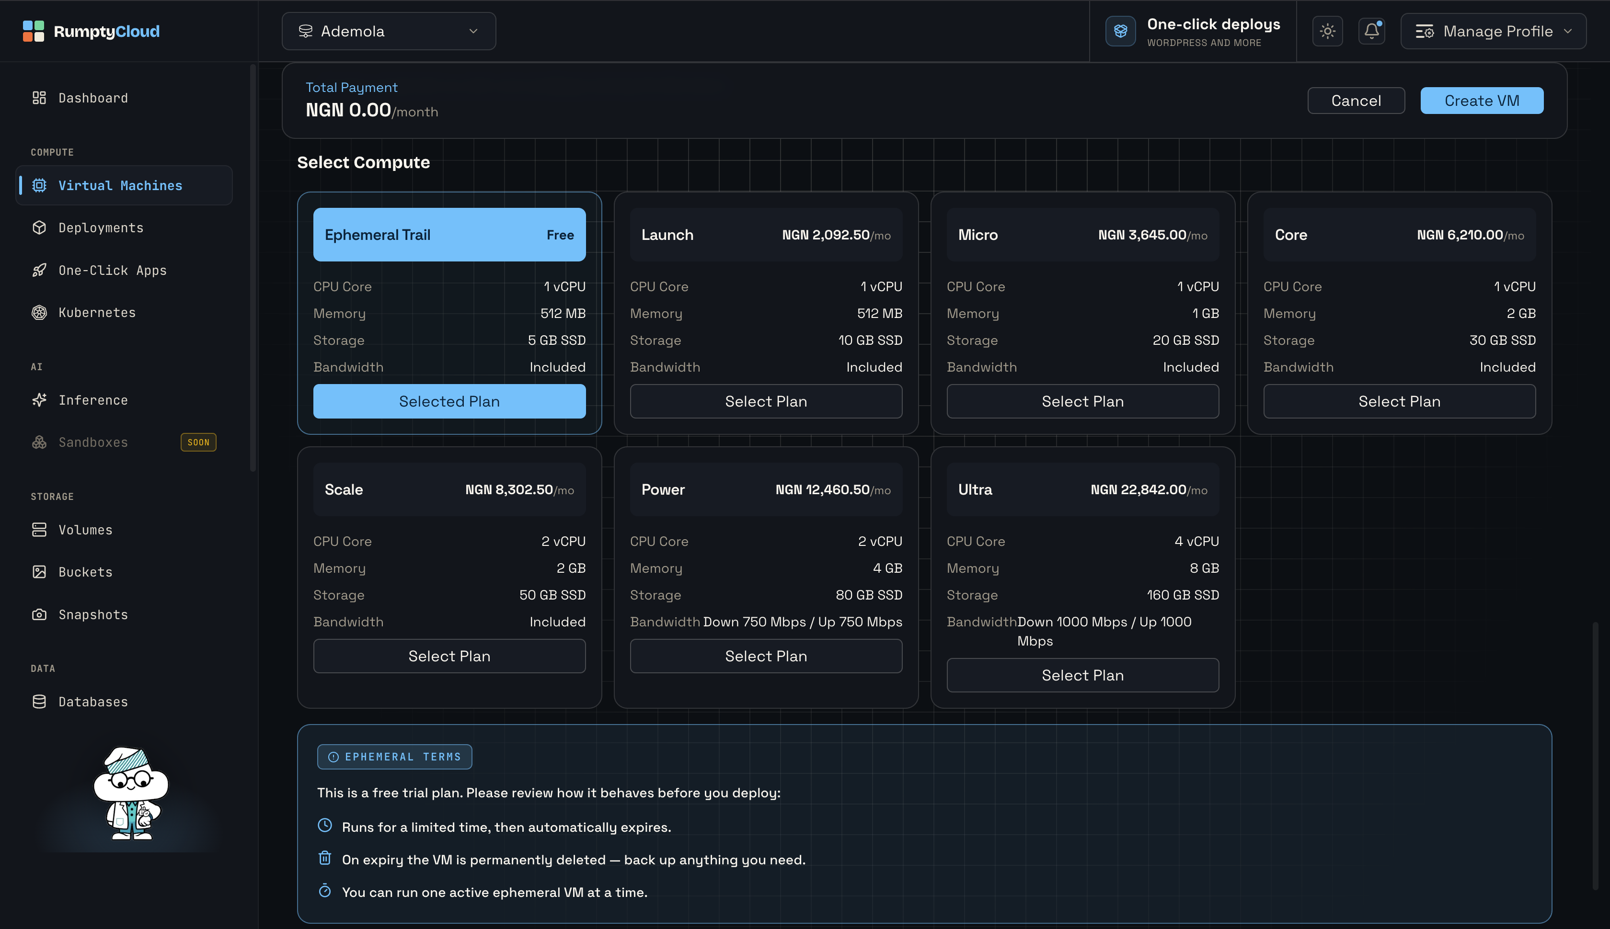Select the Core plan
Image resolution: width=1610 pixels, height=929 pixels.
1399,401
